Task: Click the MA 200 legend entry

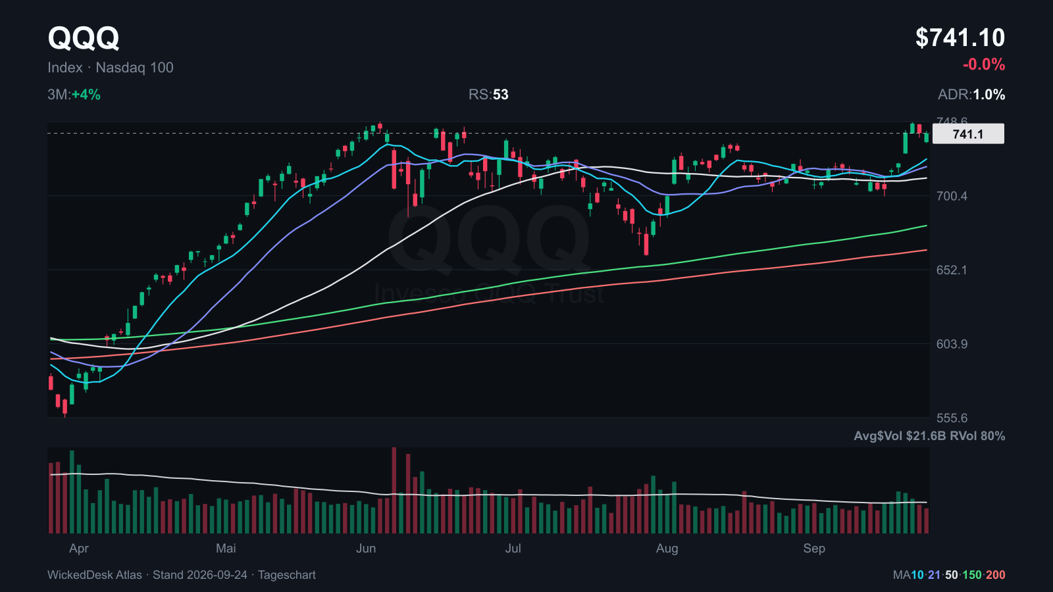Action: click(x=995, y=575)
